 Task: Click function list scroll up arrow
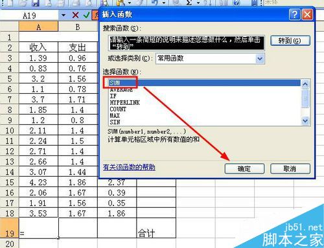click(305, 84)
